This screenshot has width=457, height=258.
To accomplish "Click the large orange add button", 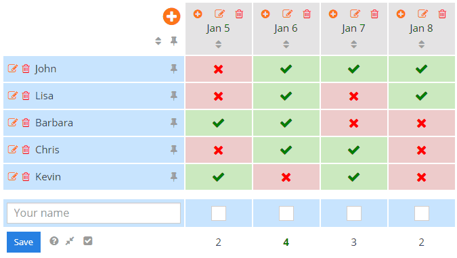I will coord(171,16).
